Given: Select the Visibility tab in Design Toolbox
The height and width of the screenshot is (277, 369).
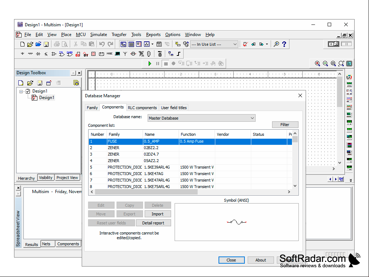Looking at the screenshot, I should (x=46, y=178).
